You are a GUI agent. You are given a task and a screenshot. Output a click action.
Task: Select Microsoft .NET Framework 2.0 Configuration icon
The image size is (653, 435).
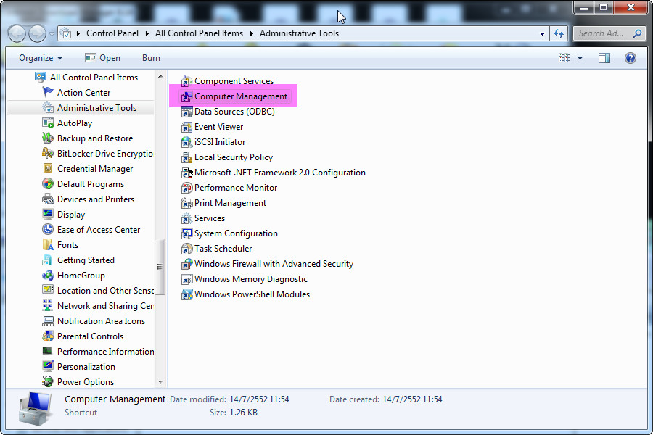coord(186,173)
